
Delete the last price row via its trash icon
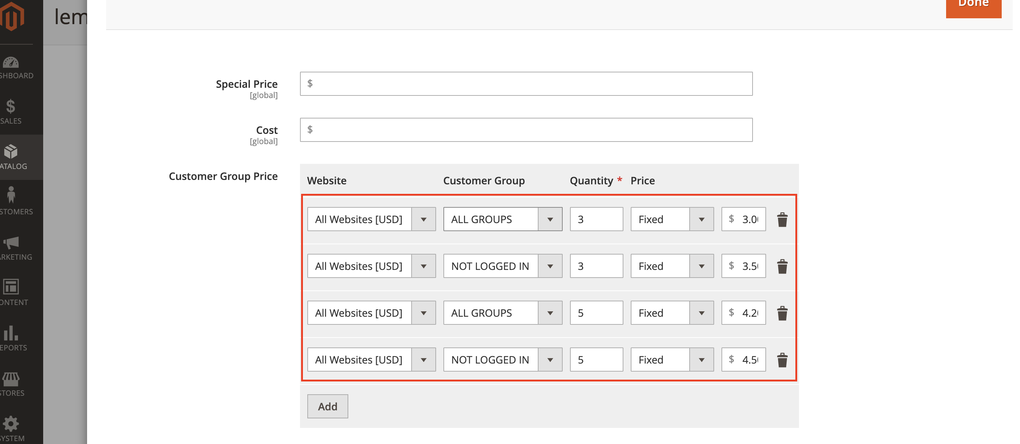782,360
